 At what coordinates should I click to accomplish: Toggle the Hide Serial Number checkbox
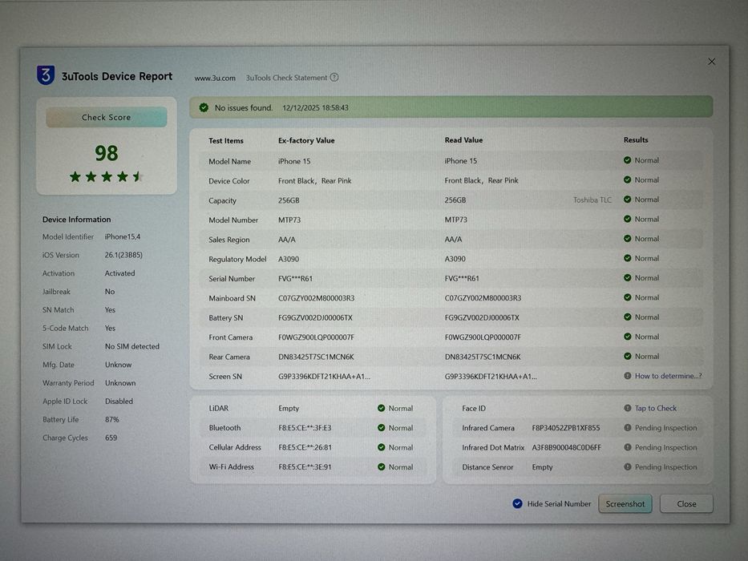click(517, 503)
